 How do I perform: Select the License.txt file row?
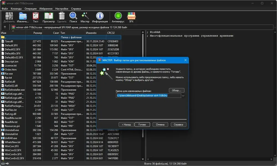point(61,66)
